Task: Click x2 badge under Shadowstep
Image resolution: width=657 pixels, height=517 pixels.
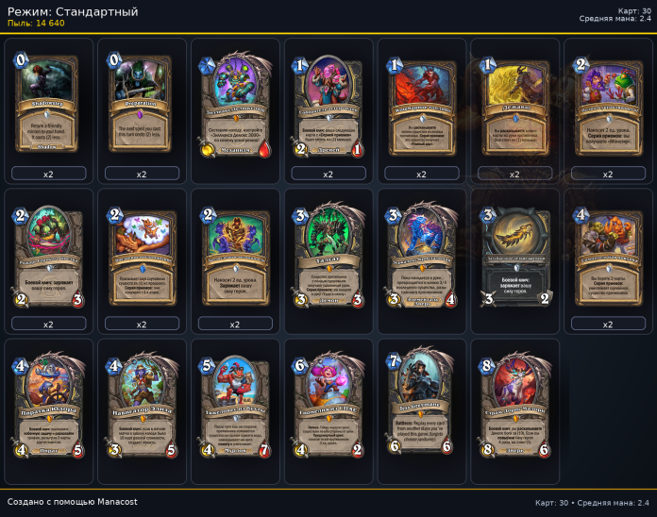Action: (x=48, y=174)
